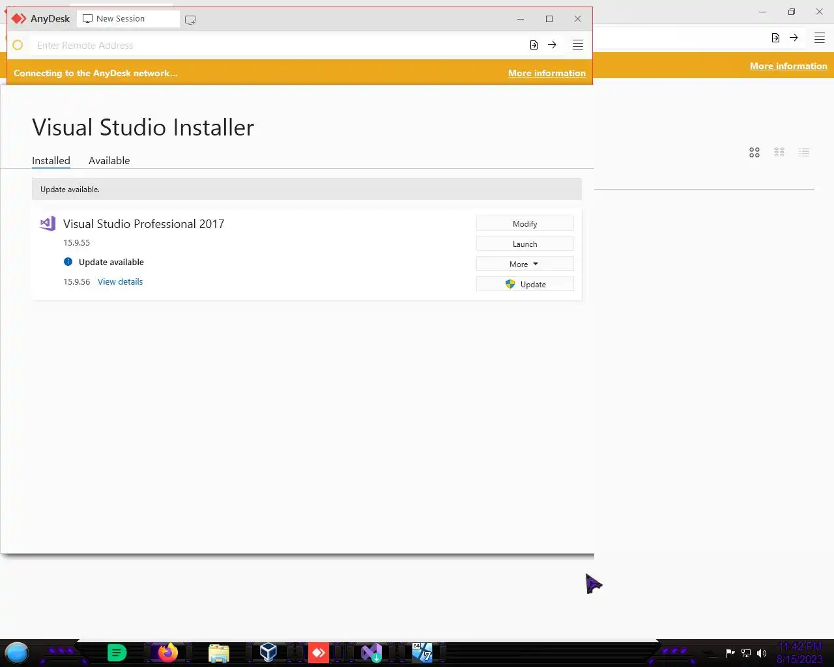This screenshot has width=834, height=667.
Task: Click the Action Center flag tray icon
Action: click(x=730, y=653)
